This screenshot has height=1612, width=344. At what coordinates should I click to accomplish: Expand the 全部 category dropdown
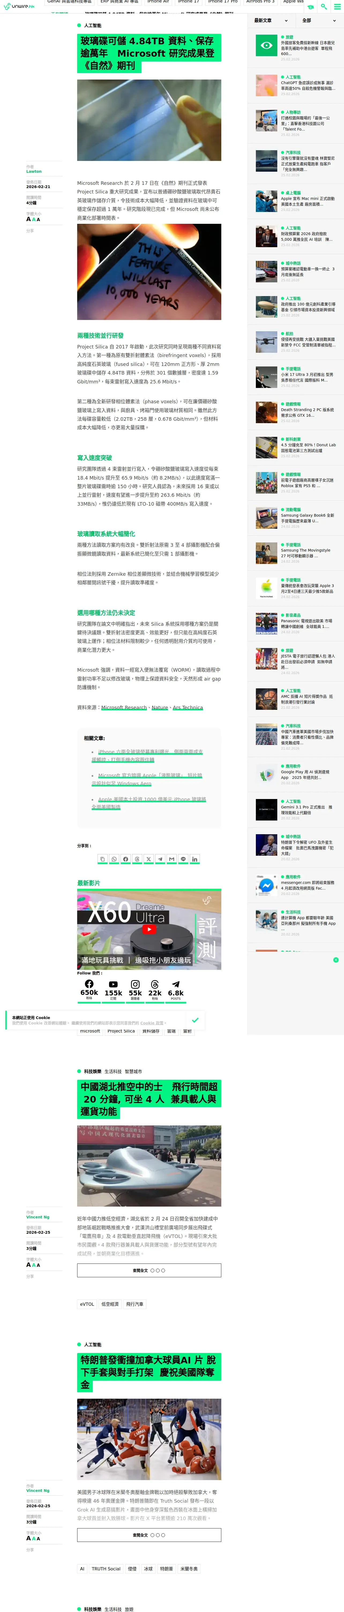coord(319,21)
